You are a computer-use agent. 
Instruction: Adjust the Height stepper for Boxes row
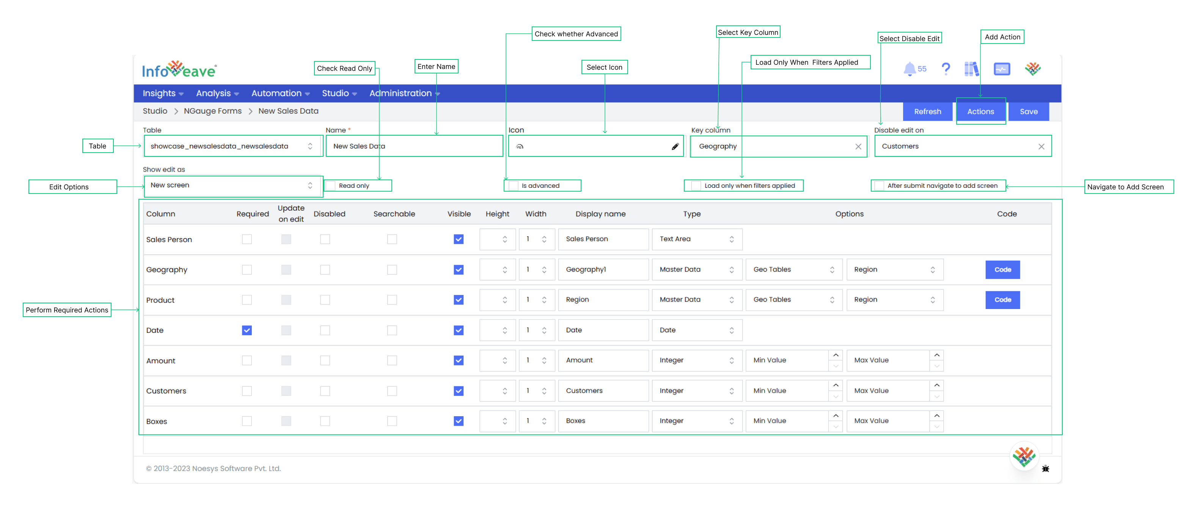pos(504,421)
